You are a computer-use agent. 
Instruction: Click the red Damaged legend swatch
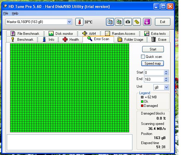[x=142, y=106]
